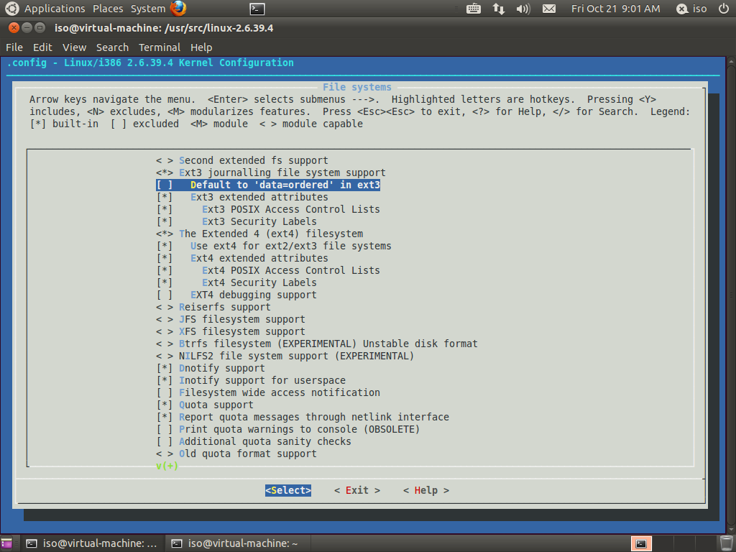
Task: Click the Ubuntu logo beside Applications
Action: [11, 9]
